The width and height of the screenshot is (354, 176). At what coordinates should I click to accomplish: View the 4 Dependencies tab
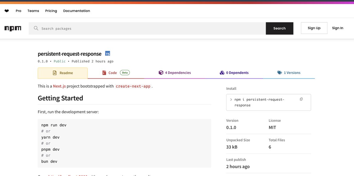pos(175,73)
